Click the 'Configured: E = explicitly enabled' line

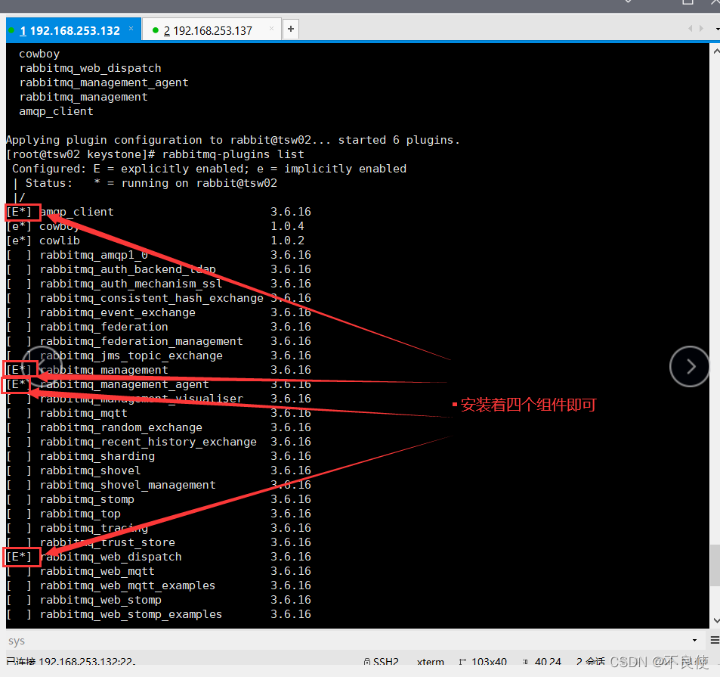[x=209, y=169]
